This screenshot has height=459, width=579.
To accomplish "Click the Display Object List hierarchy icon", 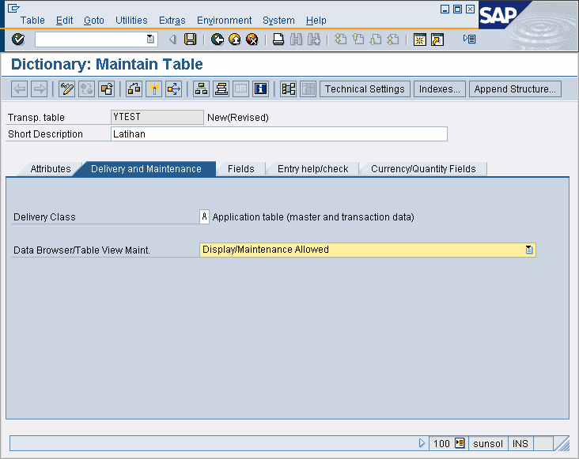I will tap(201, 88).
